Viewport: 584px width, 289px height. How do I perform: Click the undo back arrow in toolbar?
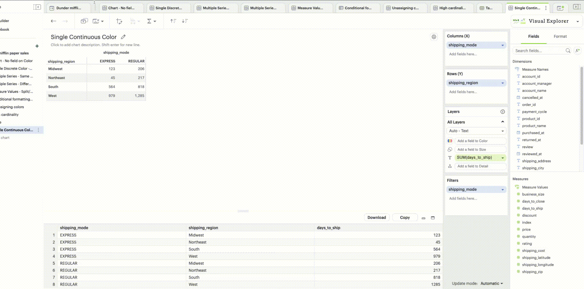(x=54, y=21)
